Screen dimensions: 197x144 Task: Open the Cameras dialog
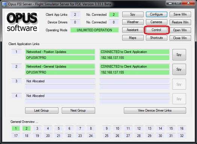coord(156,22)
